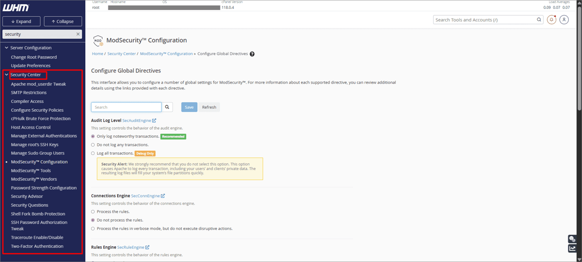Select Log all transactions option
The width and height of the screenshot is (582, 262).
tap(93, 153)
